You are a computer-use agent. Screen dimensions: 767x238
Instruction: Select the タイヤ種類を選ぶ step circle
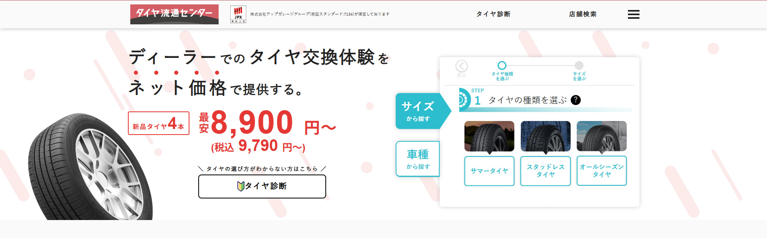[502, 65]
